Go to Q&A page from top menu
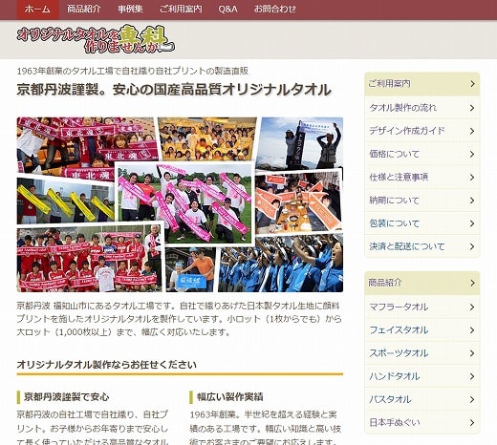Screen dimensions: 497x445 [x=227, y=10]
